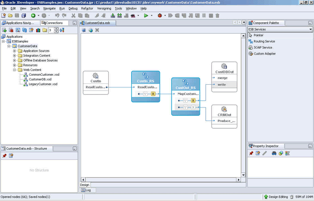The height and width of the screenshot is (201, 314).
Task: Click the green Run arrow icon
Action: [x=146, y=16]
